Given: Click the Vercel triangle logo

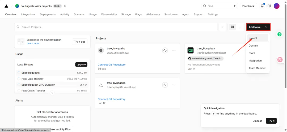Looking at the screenshot, I should click(6, 6).
